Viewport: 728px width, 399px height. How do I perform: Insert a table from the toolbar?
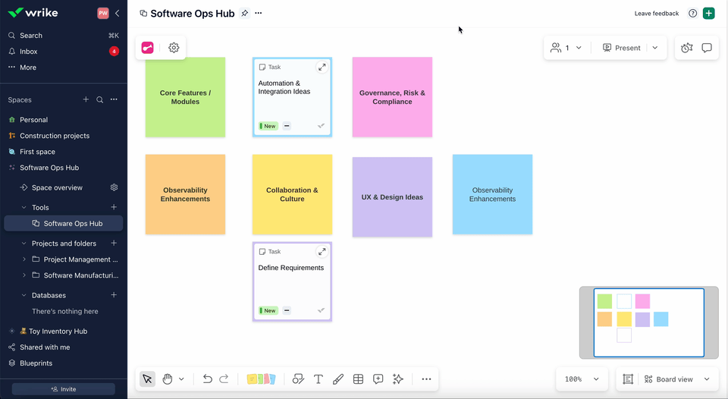[x=358, y=379]
